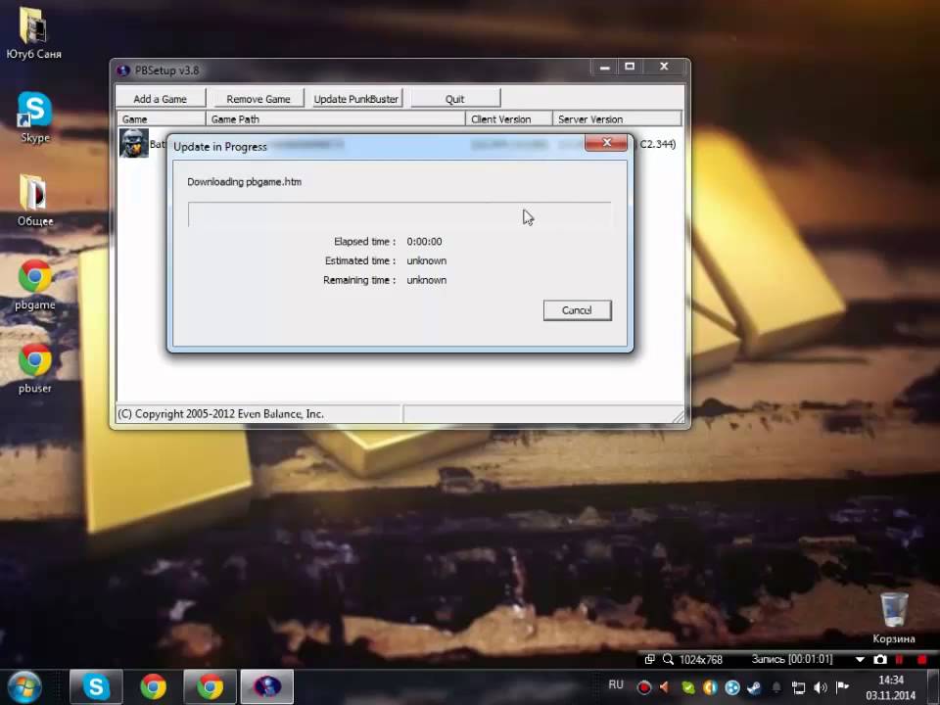This screenshot has height=705, width=940.
Task: Open the first Chrome taskbar icon
Action: [153, 687]
